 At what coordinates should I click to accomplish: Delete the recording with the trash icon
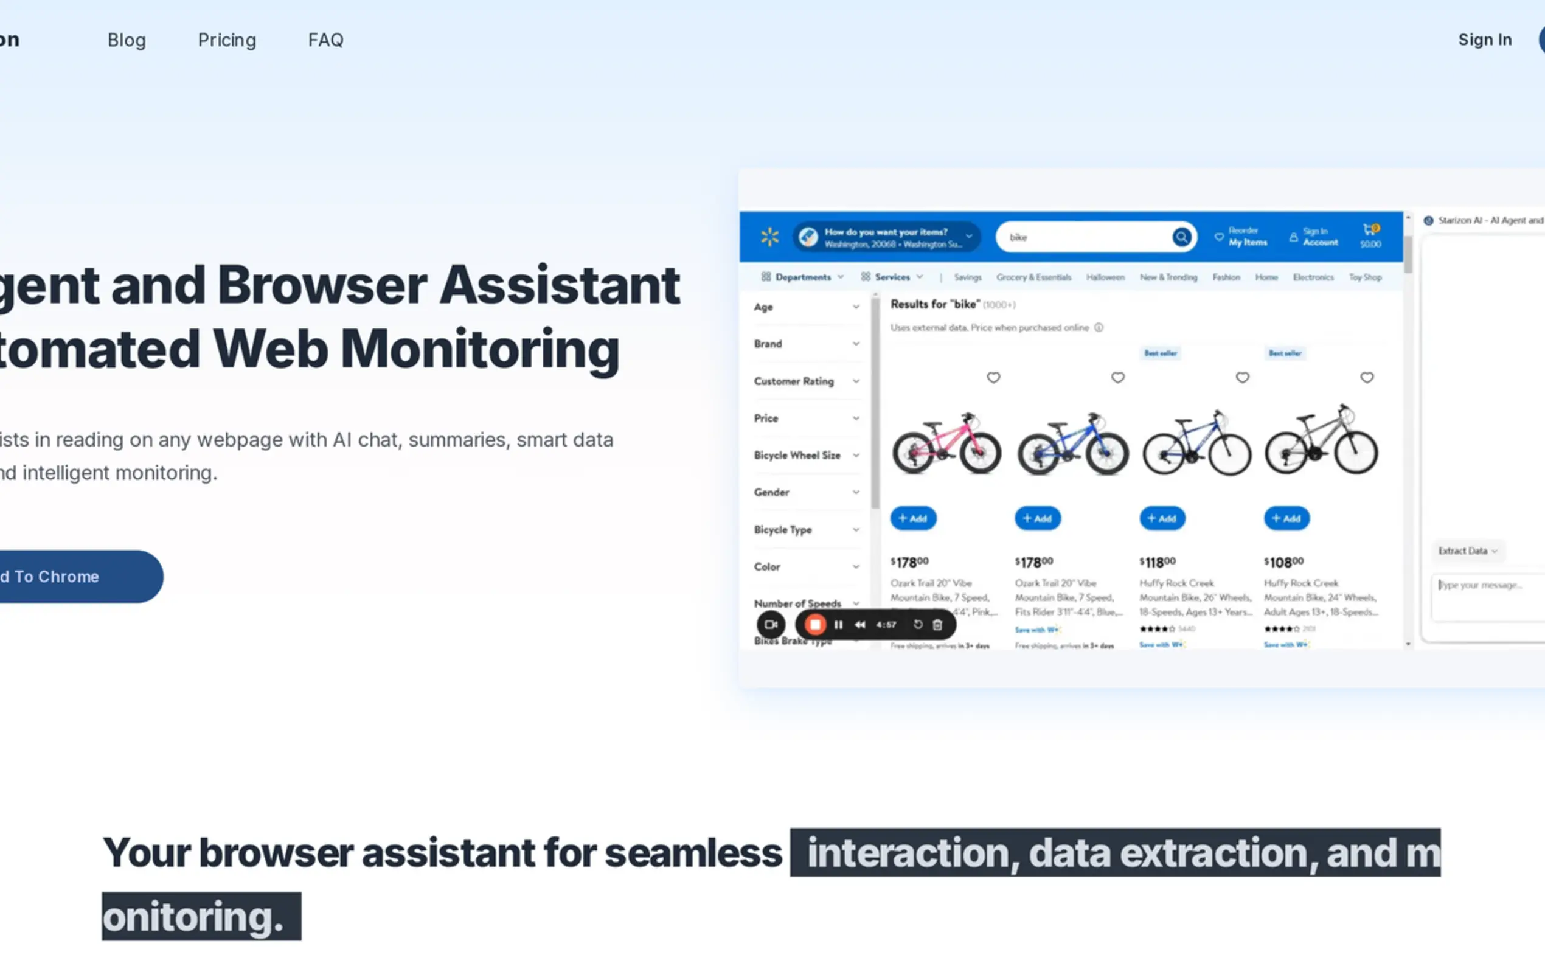point(937,624)
